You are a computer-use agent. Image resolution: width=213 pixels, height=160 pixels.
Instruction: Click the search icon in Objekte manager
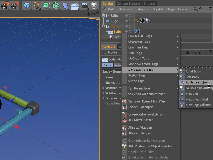coord(196,9)
